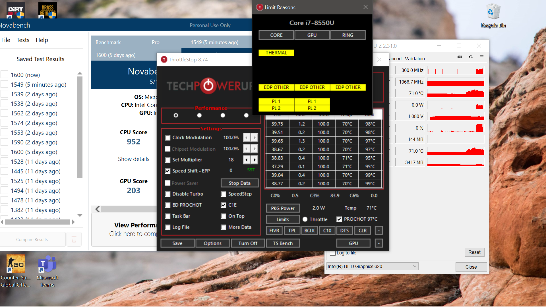Check the 1549 (5 minutes ago) result box
546x307 pixels.
coord(5,84)
